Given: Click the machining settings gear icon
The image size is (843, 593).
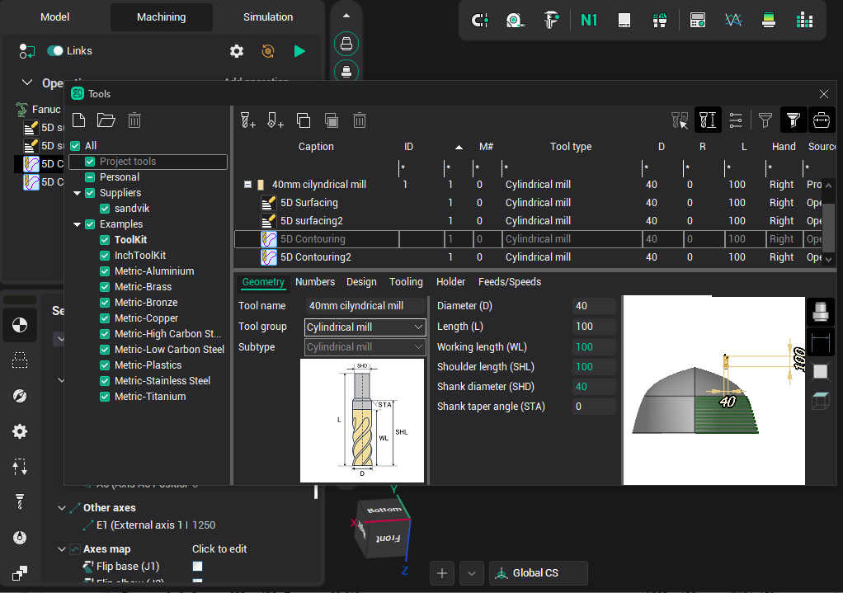Looking at the screenshot, I should (237, 51).
